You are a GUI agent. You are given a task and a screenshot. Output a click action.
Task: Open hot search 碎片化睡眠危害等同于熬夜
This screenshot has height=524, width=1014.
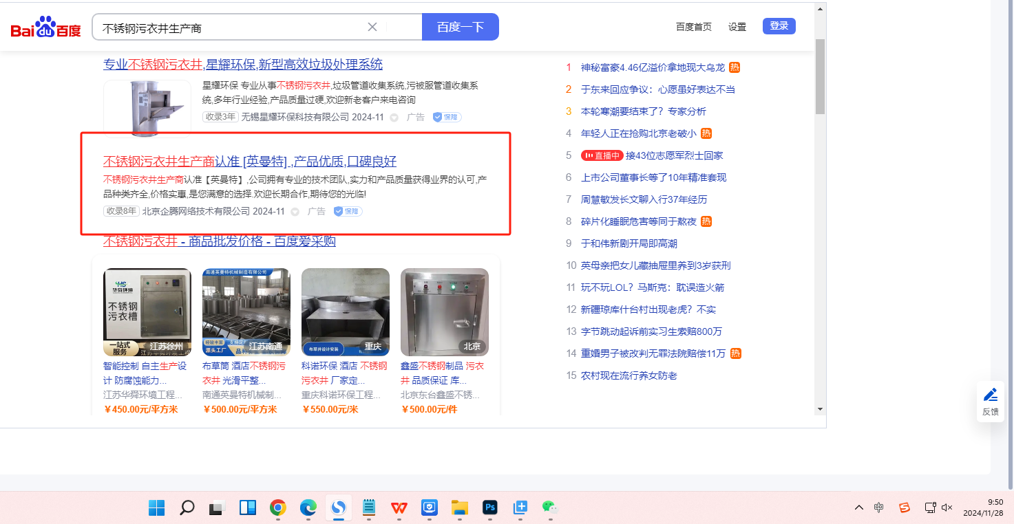[x=639, y=221]
